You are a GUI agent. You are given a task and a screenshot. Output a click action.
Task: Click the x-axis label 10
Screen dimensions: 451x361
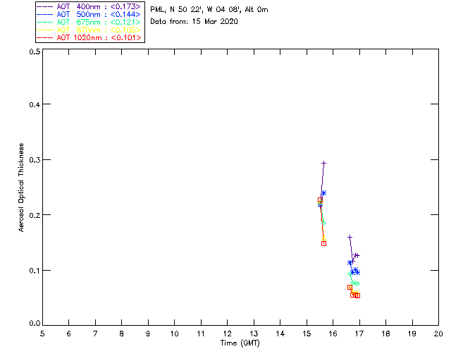point(174,334)
